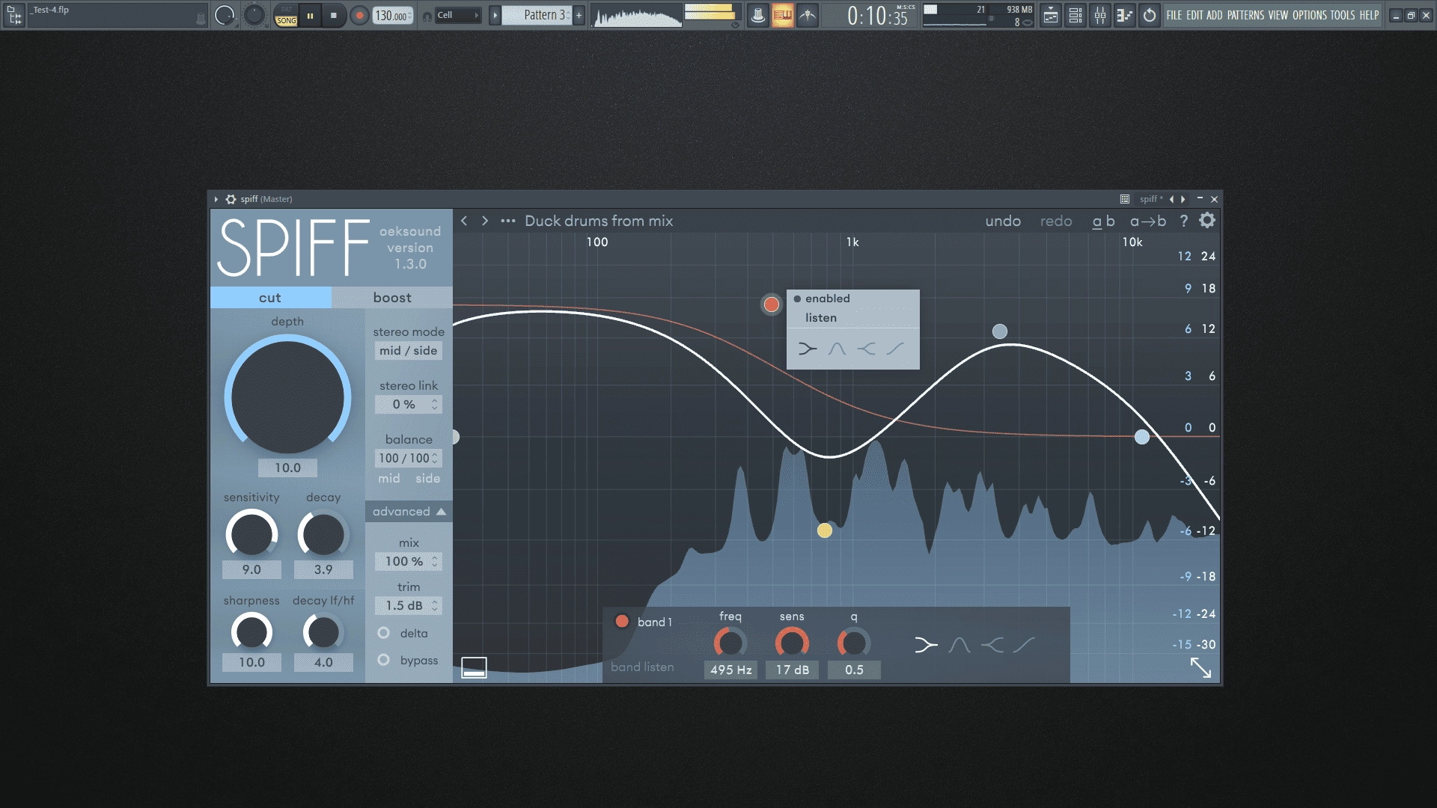
Task: Go to previous Spiff preset arrow
Action: coord(464,221)
